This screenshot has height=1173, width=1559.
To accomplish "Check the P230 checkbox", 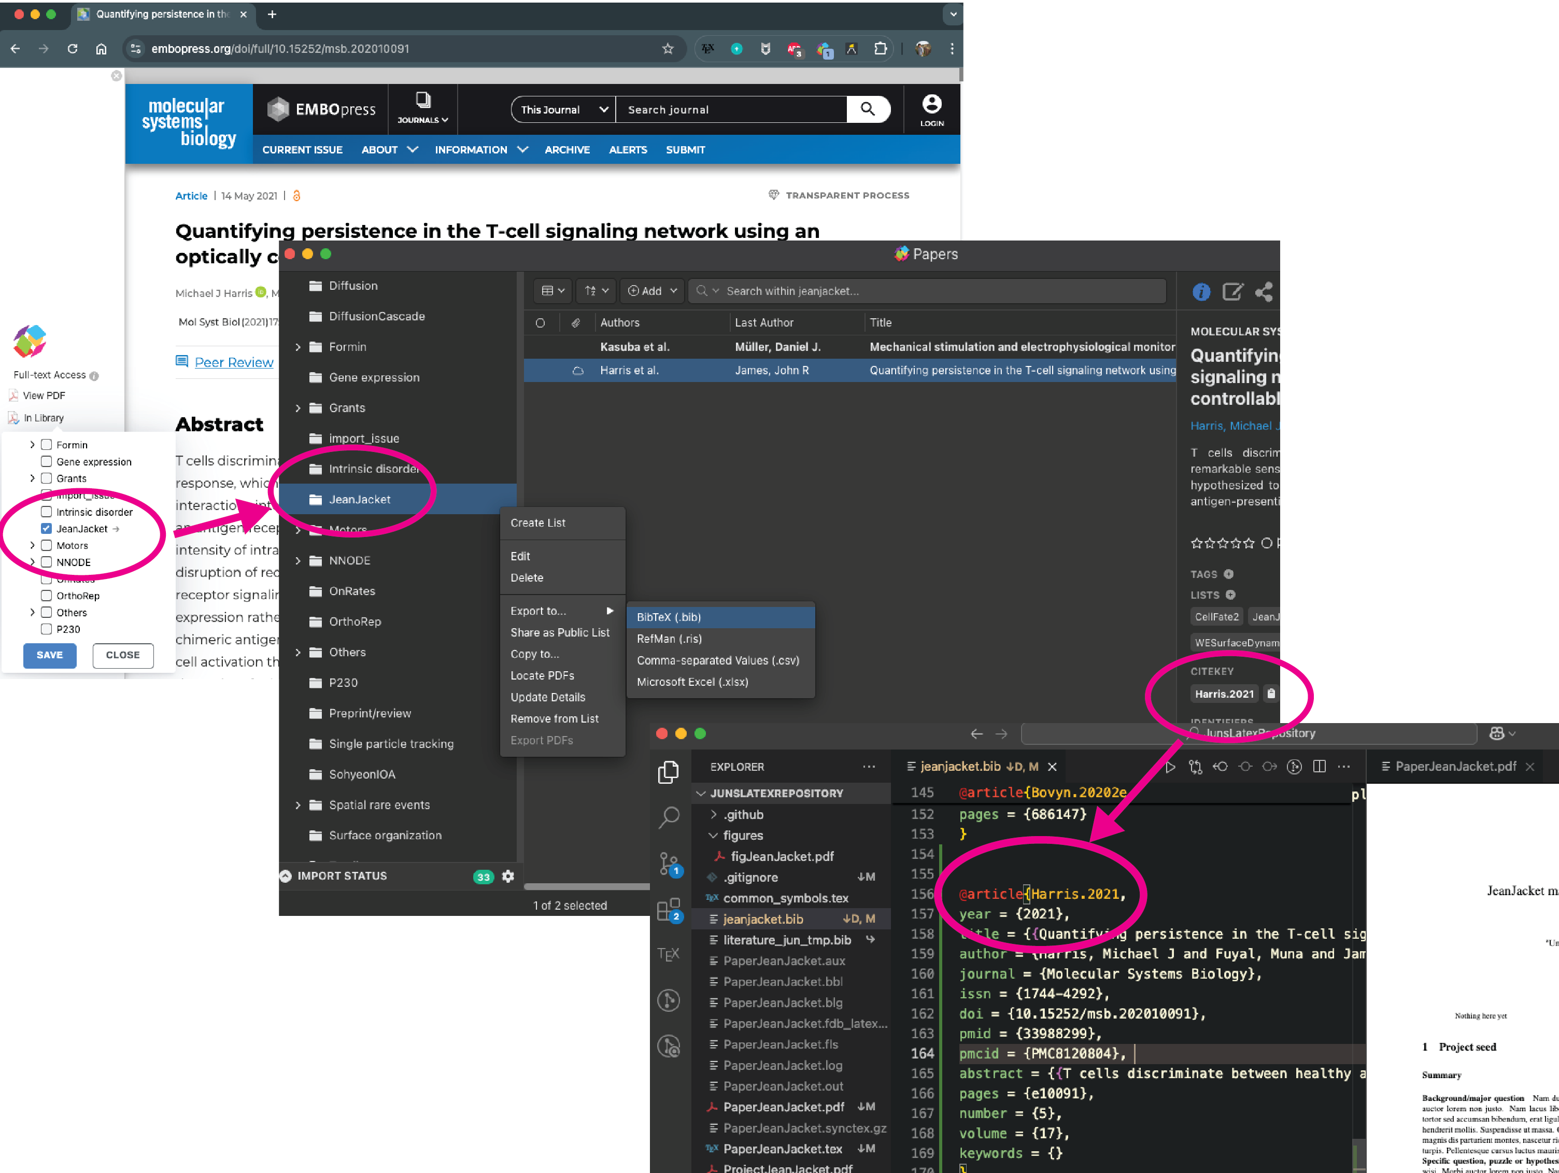I will (47, 629).
